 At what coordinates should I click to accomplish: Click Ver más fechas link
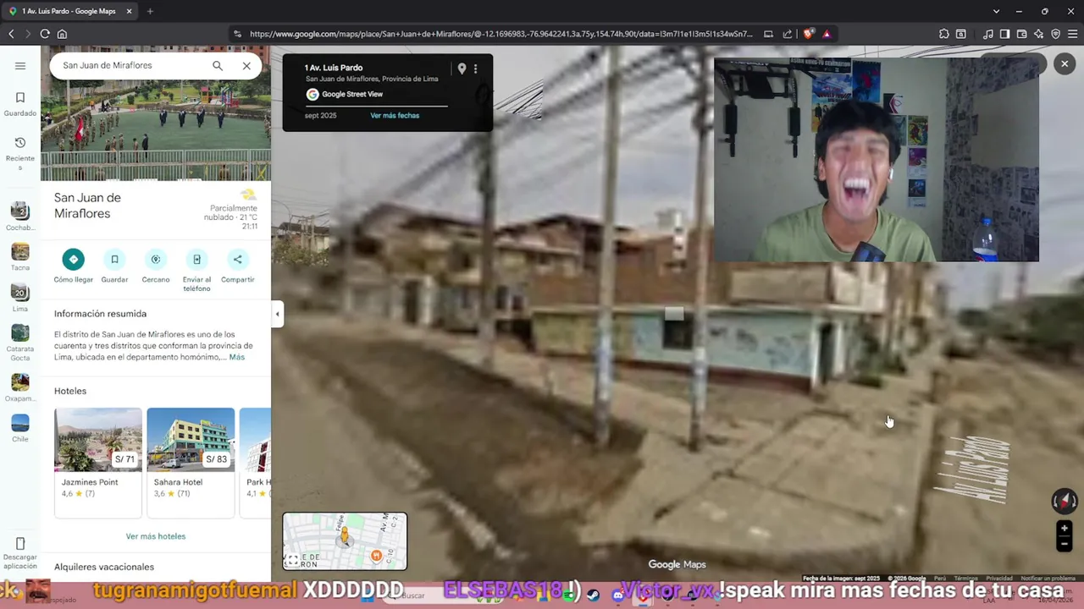[395, 115]
